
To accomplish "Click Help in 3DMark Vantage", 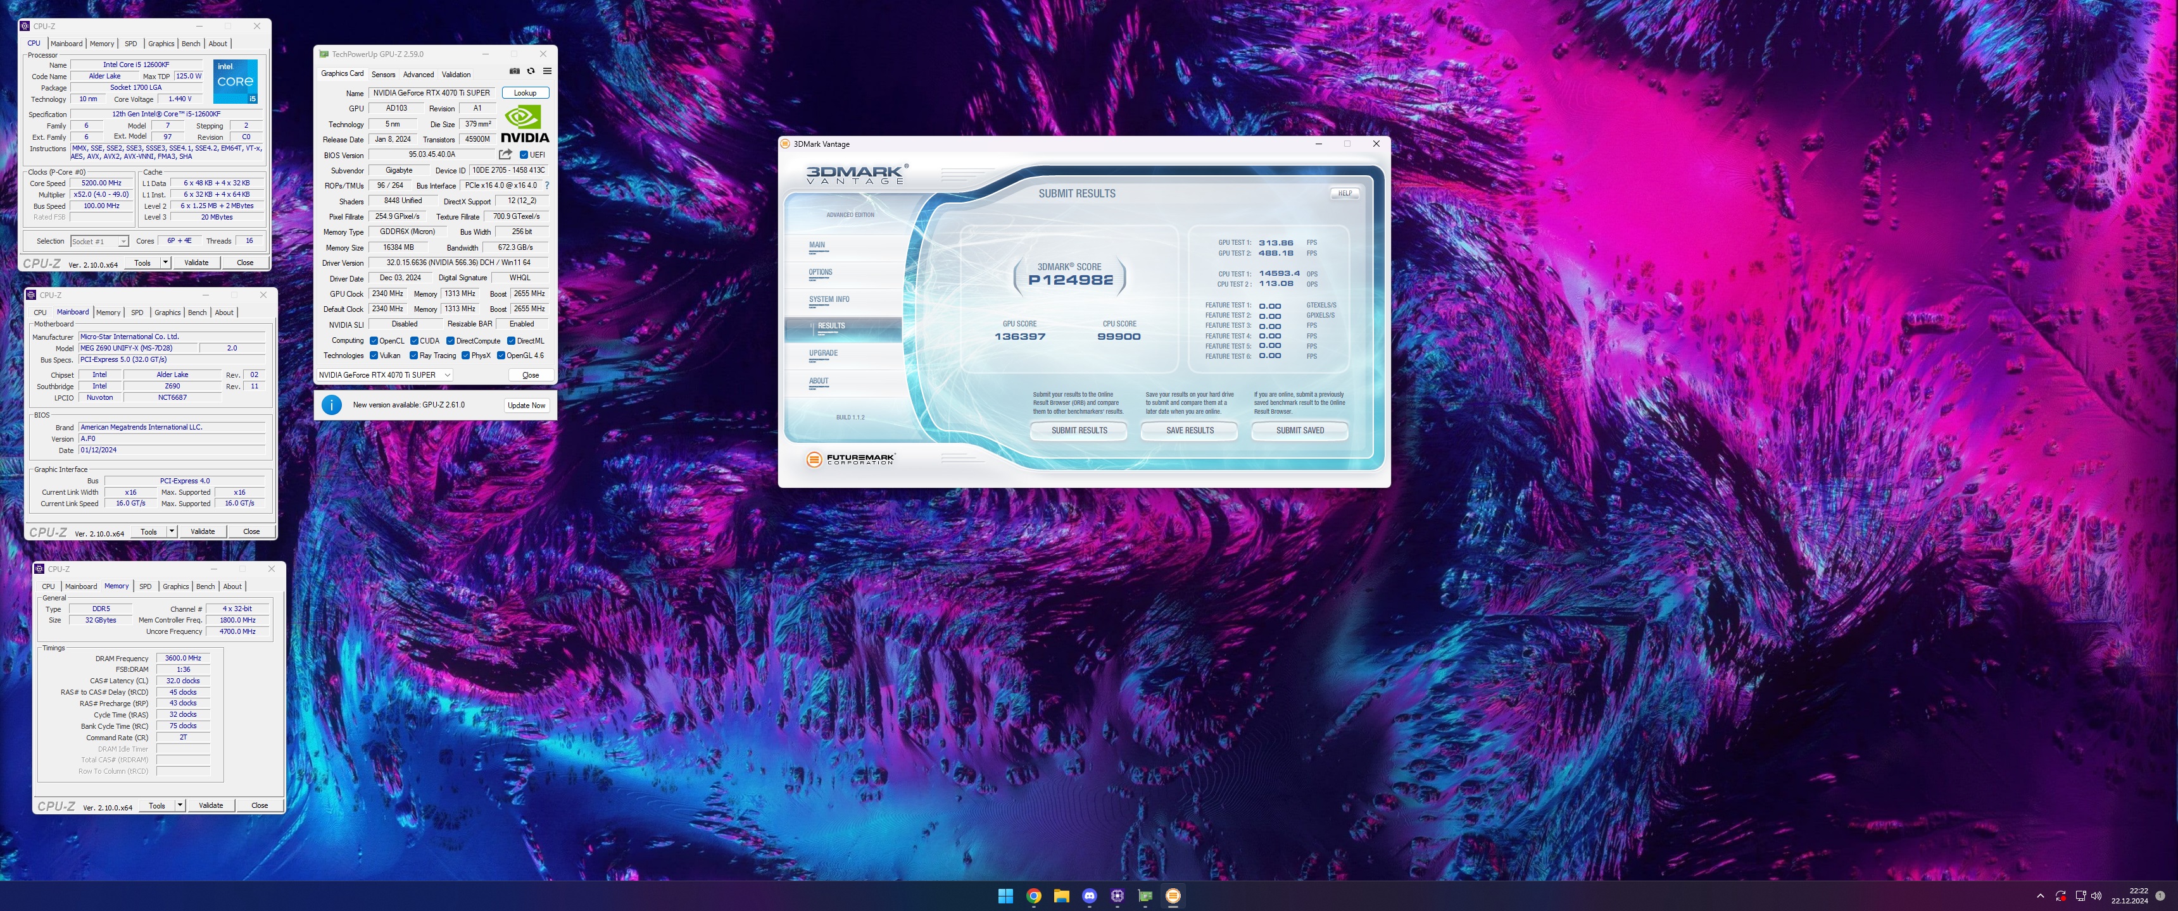I will 1344,193.
